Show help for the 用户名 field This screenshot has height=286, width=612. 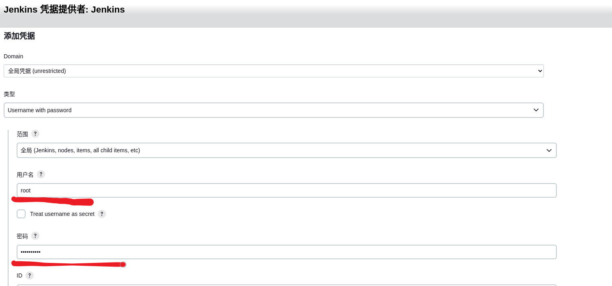click(41, 174)
